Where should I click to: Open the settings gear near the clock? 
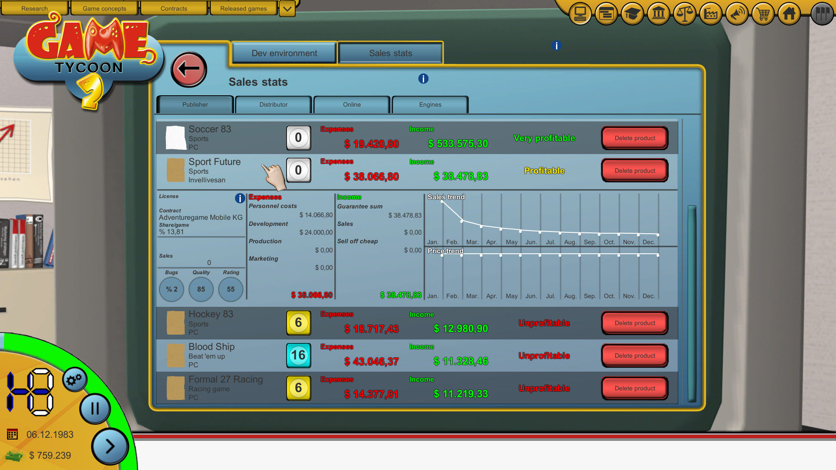tap(74, 379)
